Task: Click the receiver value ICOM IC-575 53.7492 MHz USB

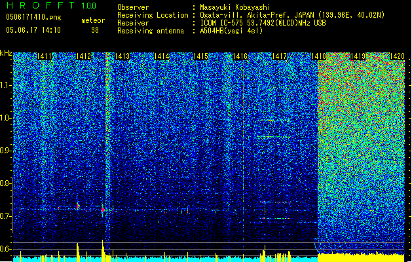Action: click(263, 23)
